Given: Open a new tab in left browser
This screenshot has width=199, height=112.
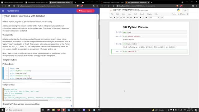Looking at the screenshot, I should point(75,2).
